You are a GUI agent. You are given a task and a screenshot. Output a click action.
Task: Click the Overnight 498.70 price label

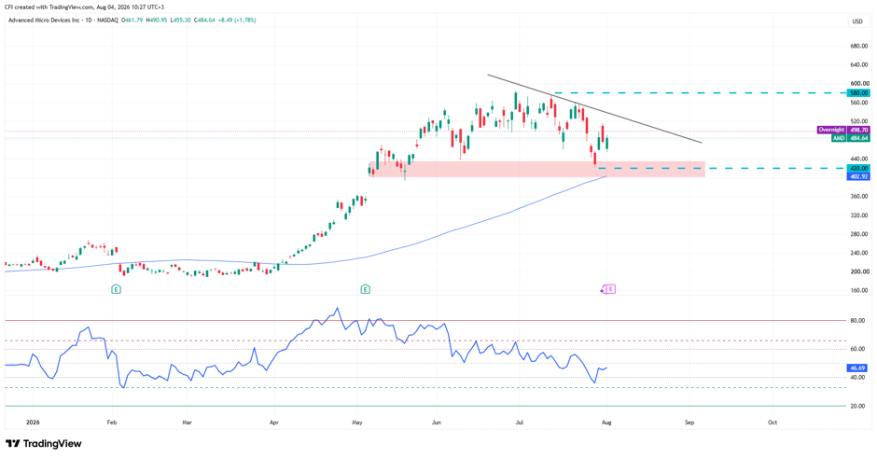pyautogui.click(x=843, y=130)
